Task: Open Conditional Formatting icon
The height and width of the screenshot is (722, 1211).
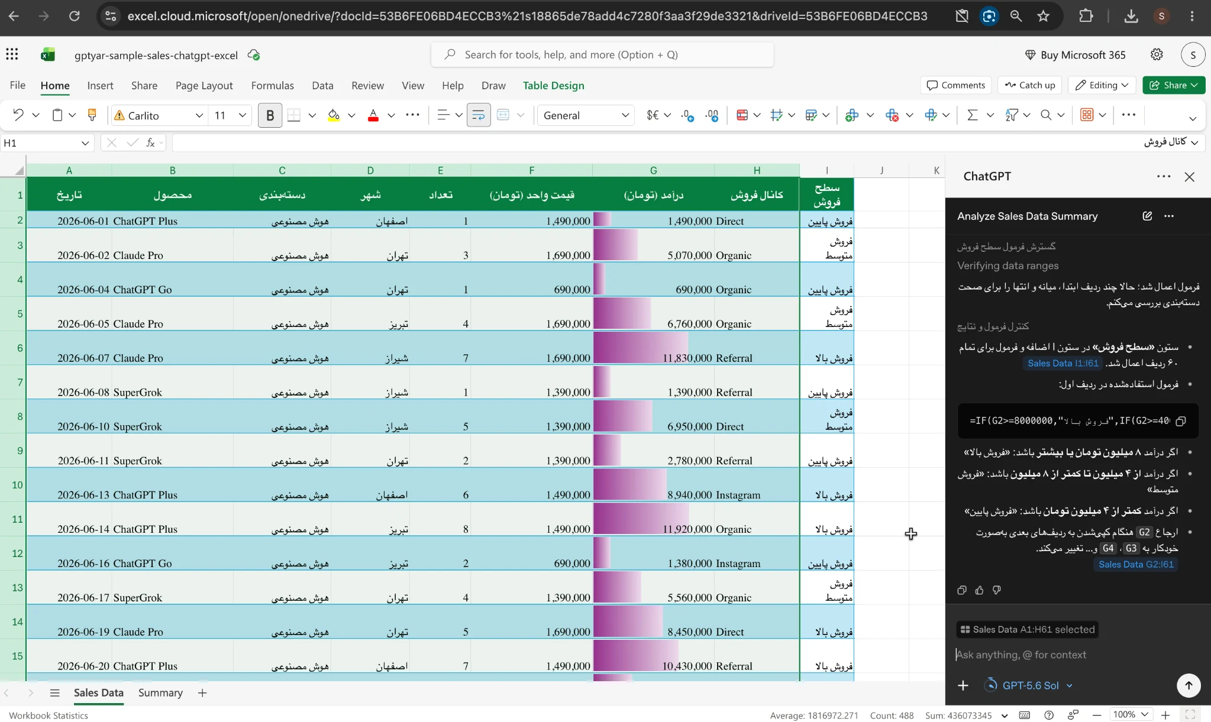Action: click(x=742, y=115)
